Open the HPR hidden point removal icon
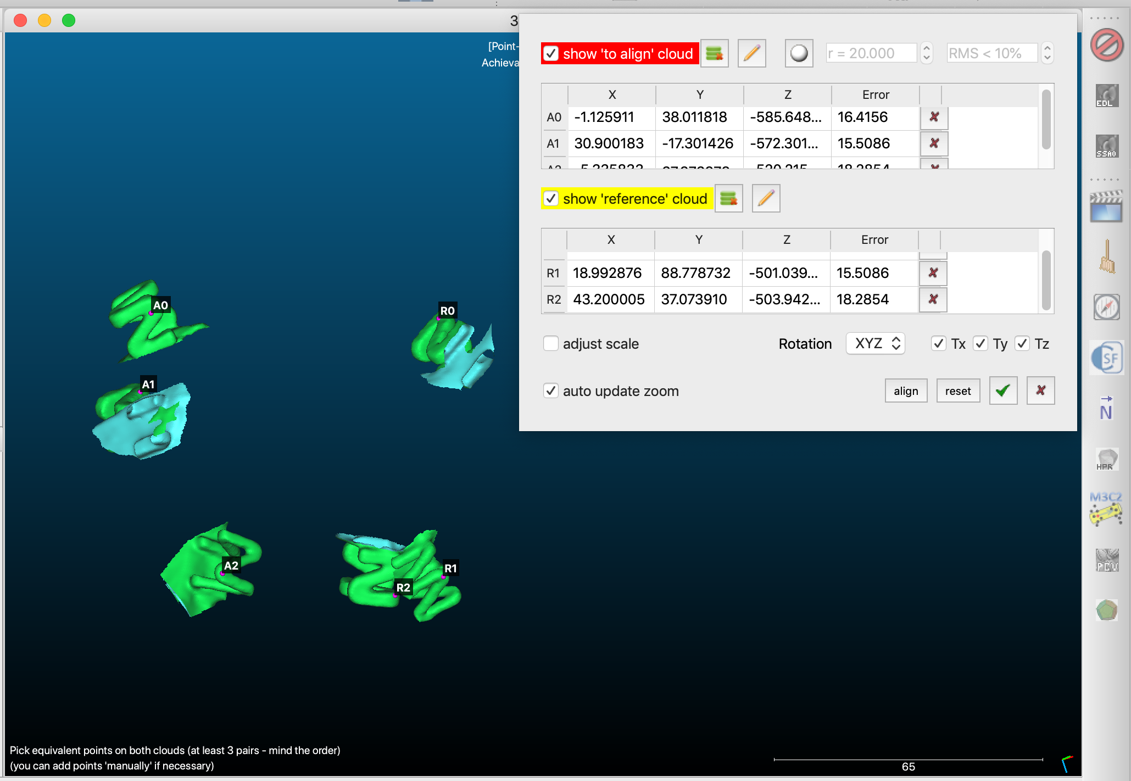Viewport: 1131px width, 781px height. pyautogui.click(x=1107, y=459)
